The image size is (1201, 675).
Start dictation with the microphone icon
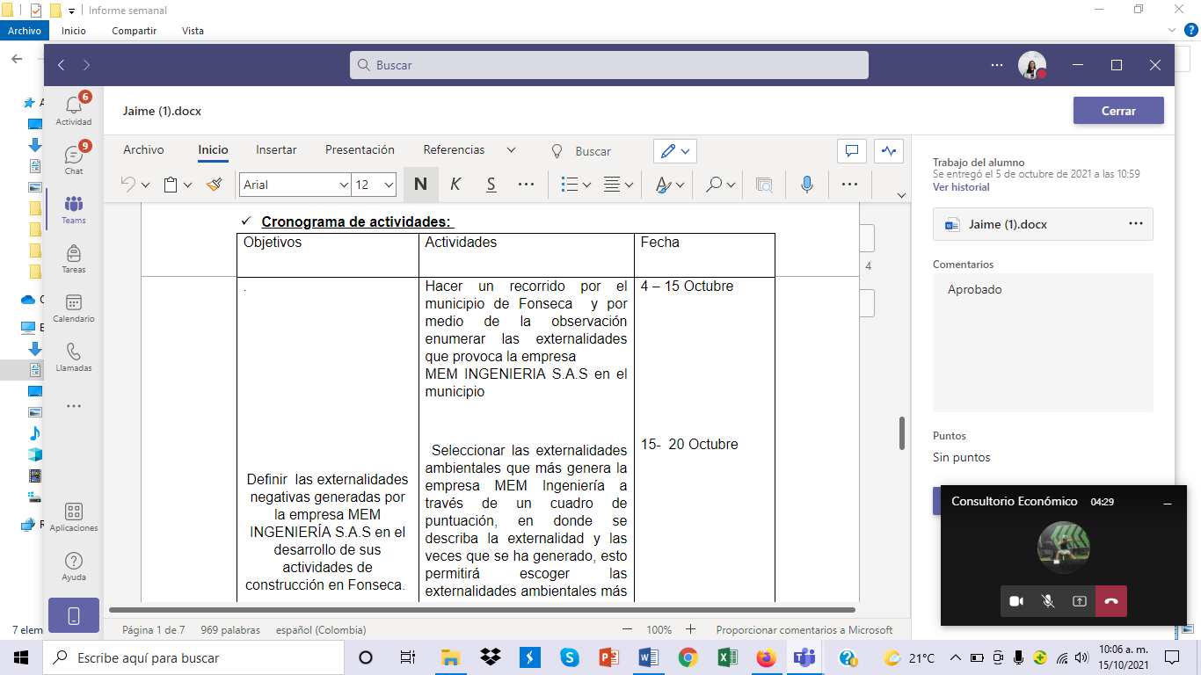[x=806, y=185]
